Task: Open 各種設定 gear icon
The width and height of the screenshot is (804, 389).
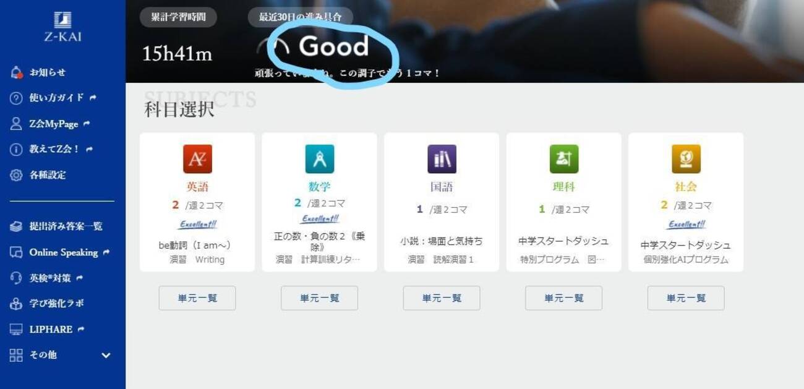Action: 17,175
